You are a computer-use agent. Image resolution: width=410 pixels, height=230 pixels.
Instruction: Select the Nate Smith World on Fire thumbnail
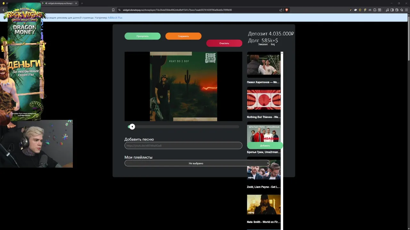264,204
